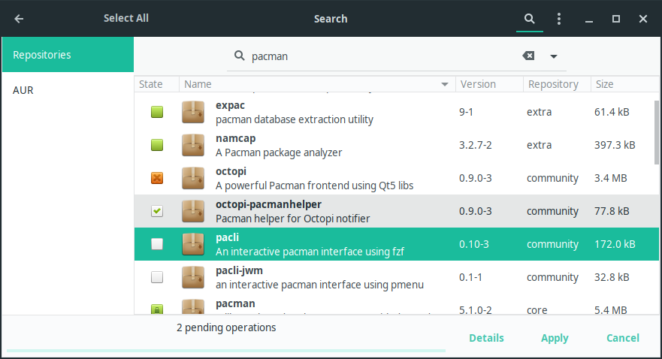Screen dimensions: 662x359
Task: Click the package list vertical scrollbar
Action: (x=657, y=132)
